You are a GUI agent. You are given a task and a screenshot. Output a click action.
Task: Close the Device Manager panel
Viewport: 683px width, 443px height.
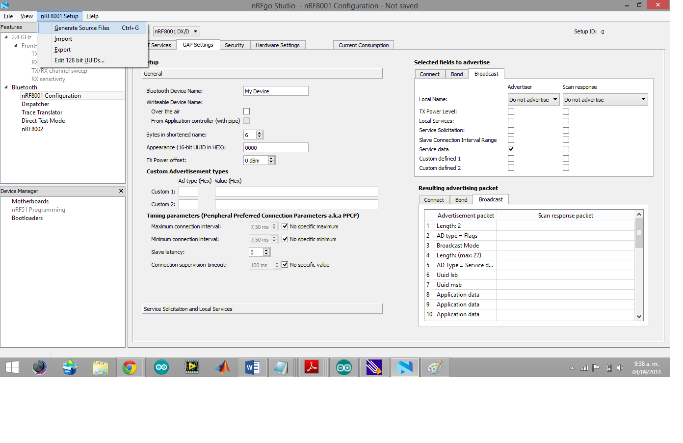pos(121,191)
